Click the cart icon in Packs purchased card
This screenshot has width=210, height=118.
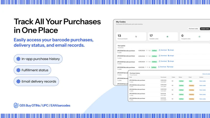(x=136, y=36)
